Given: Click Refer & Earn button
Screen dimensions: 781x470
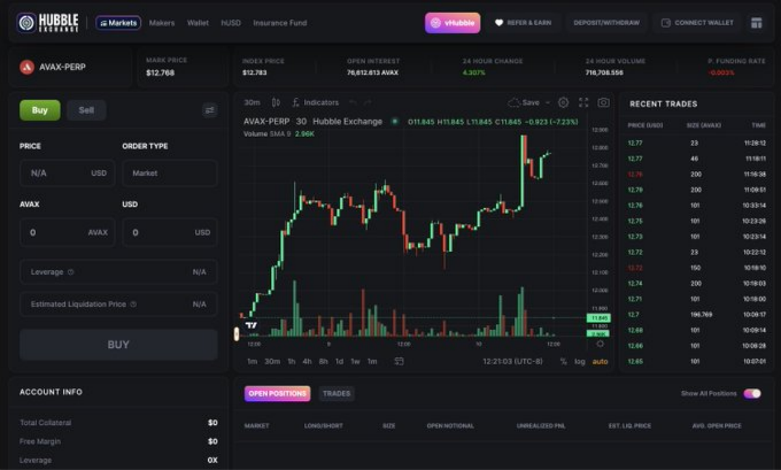Looking at the screenshot, I should coord(523,23).
